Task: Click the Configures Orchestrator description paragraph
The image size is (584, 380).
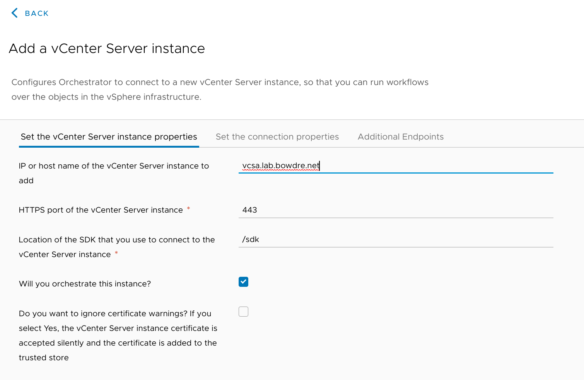Action: 220,90
